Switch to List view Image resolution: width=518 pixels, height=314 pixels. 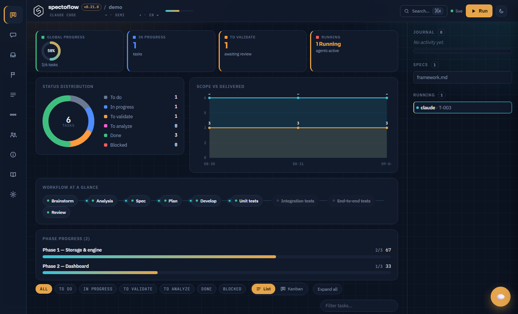coord(263,289)
